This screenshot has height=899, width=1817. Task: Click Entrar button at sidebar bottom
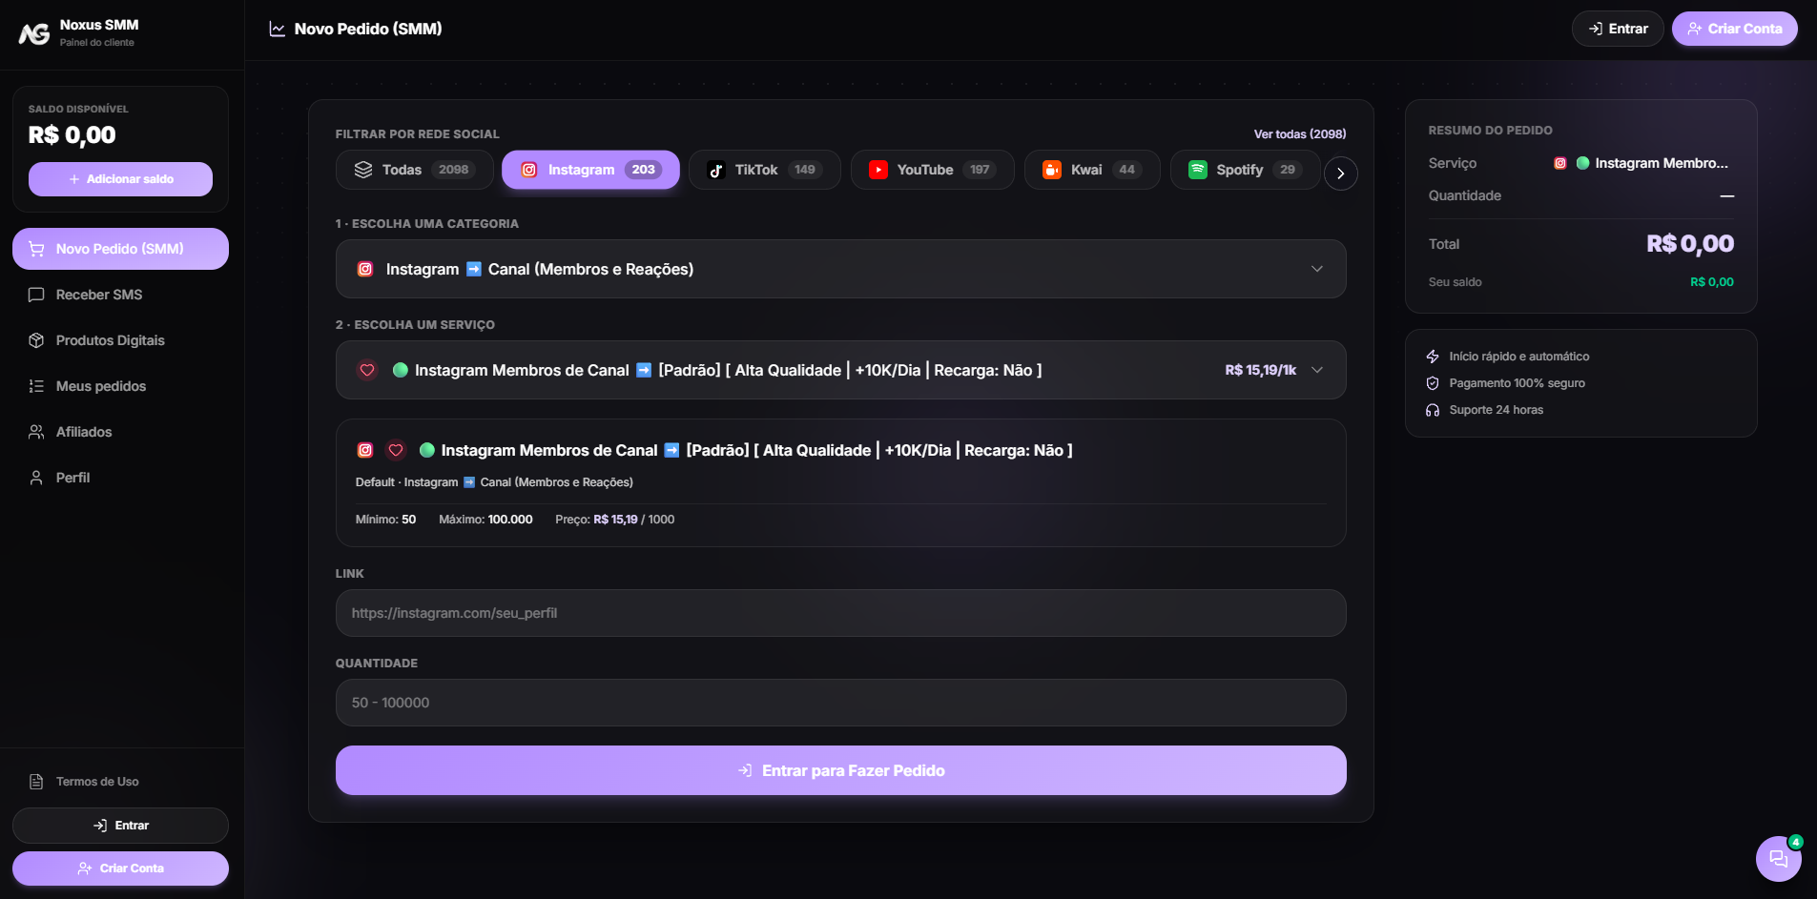pos(120,826)
